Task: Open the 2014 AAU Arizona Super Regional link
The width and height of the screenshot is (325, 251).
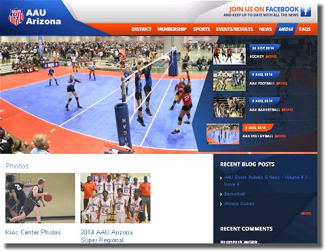Action: pyautogui.click(x=107, y=236)
